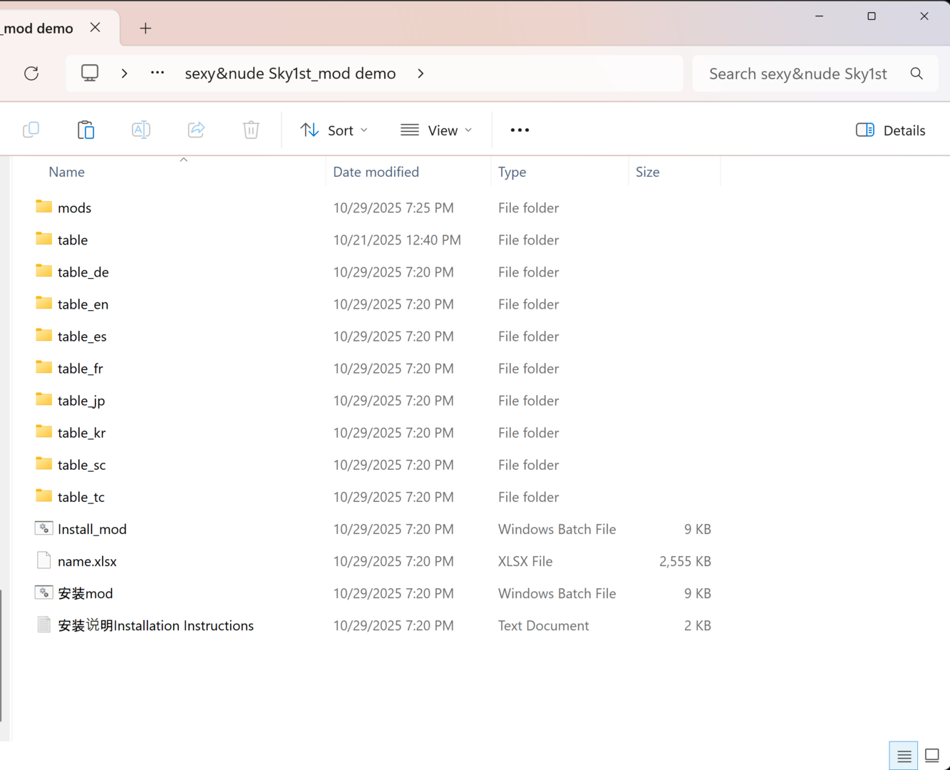Select the table_de folder name
Image resolution: width=950 pixels, height=770 pixels.
coord(83,272)
